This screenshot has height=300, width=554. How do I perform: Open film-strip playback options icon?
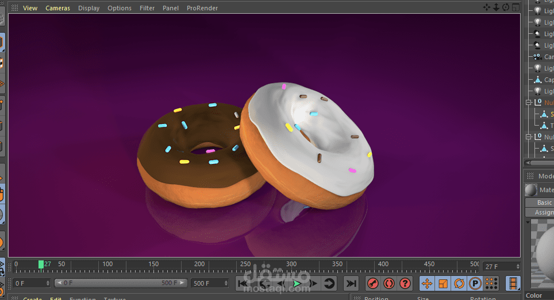(x=513, y=283)
